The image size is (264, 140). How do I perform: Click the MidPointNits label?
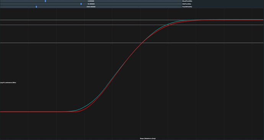pyautogui.click(x=187, y=4)
